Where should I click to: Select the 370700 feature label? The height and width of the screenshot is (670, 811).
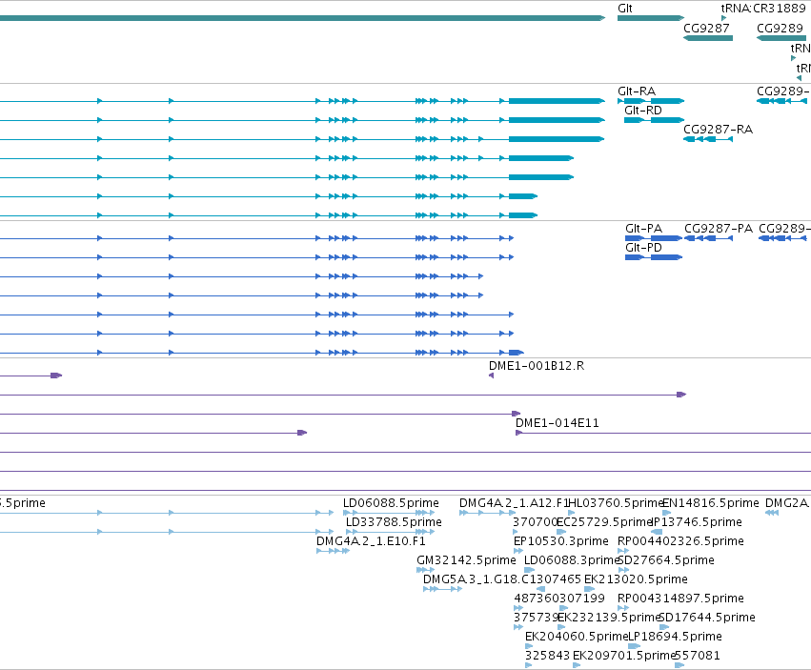click(536, 522)
